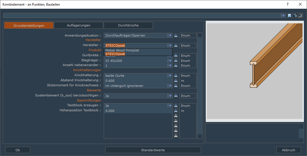
Task: Click the Knickhalterungen section heading
Action: coord(87,70)
